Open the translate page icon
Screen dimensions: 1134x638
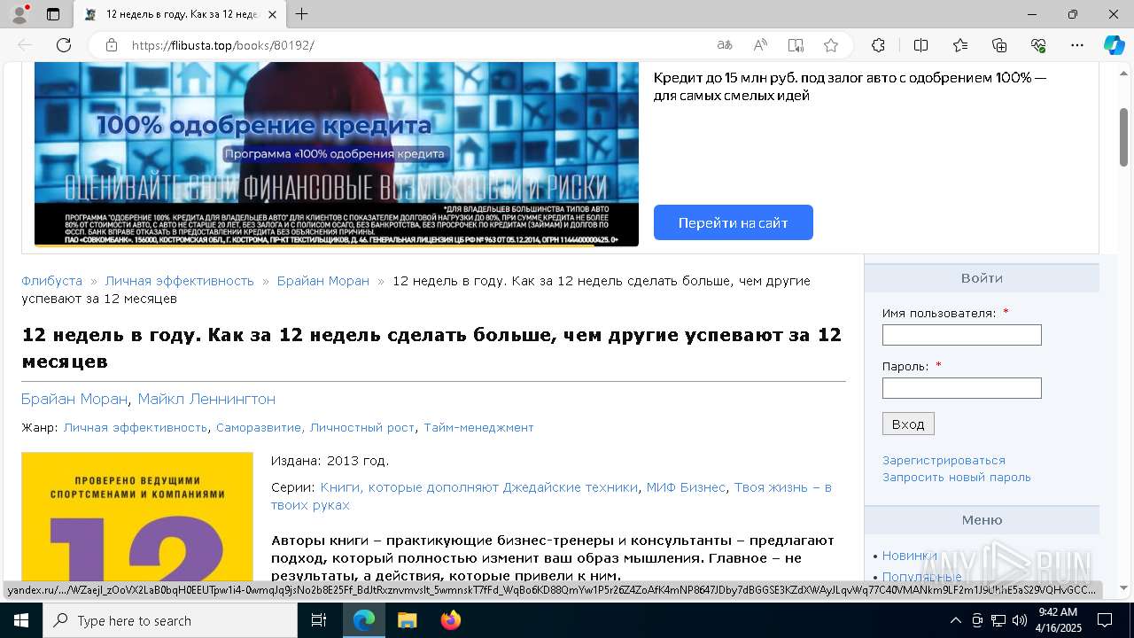[x=725, y=45]
